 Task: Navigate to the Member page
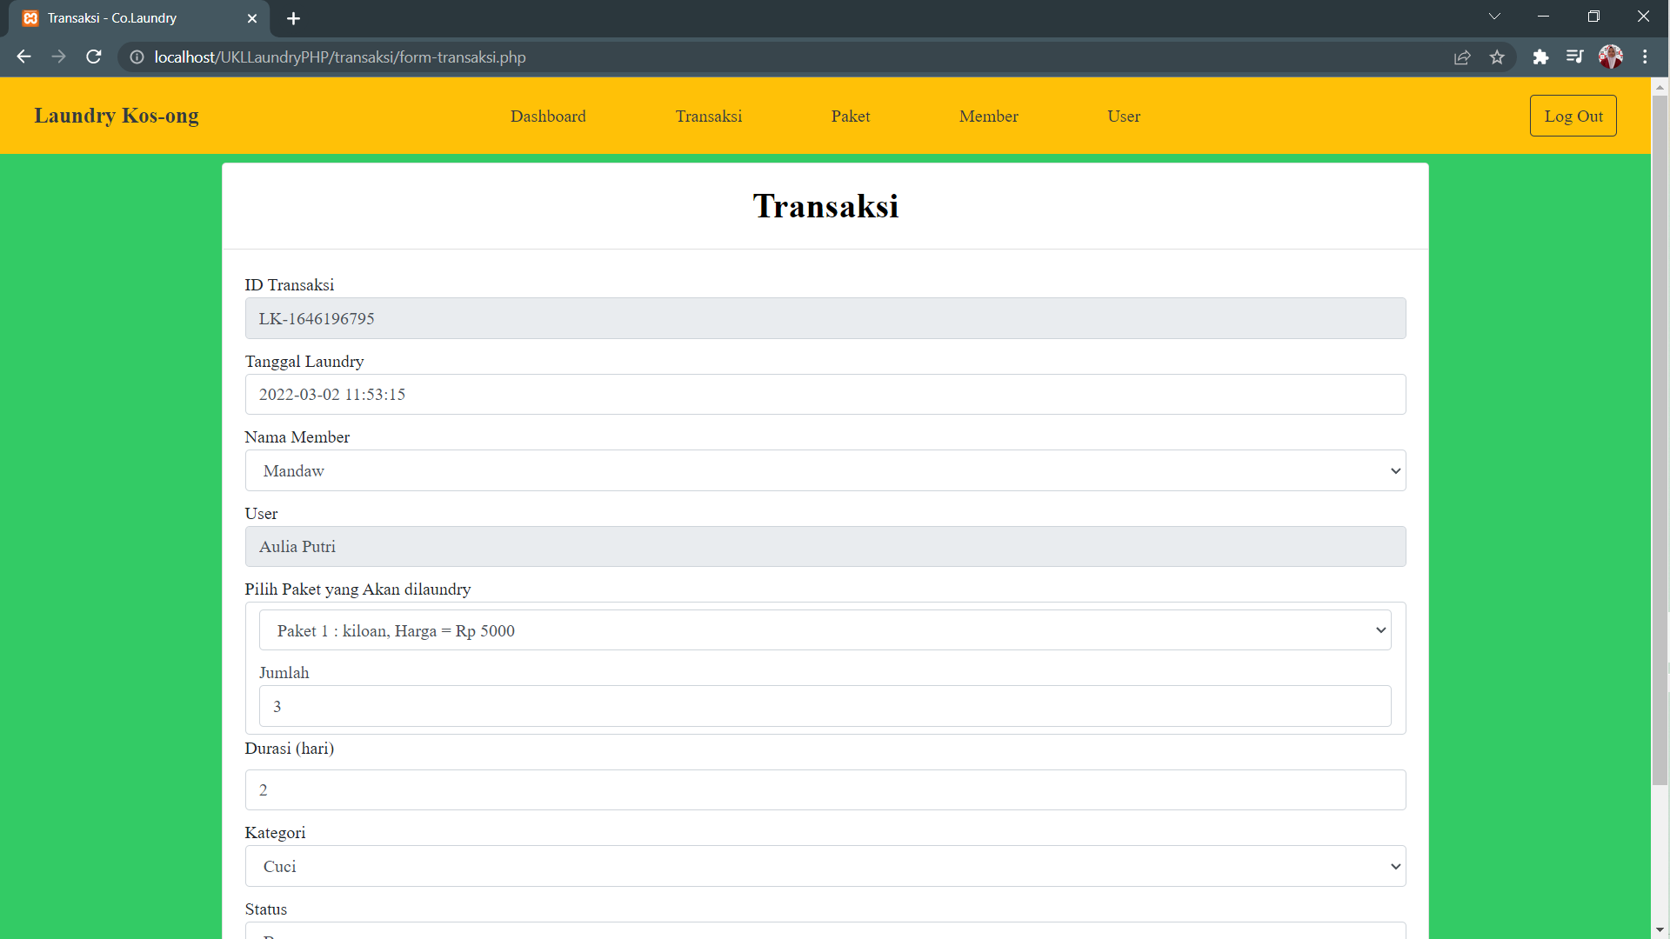tap(988, 117)
